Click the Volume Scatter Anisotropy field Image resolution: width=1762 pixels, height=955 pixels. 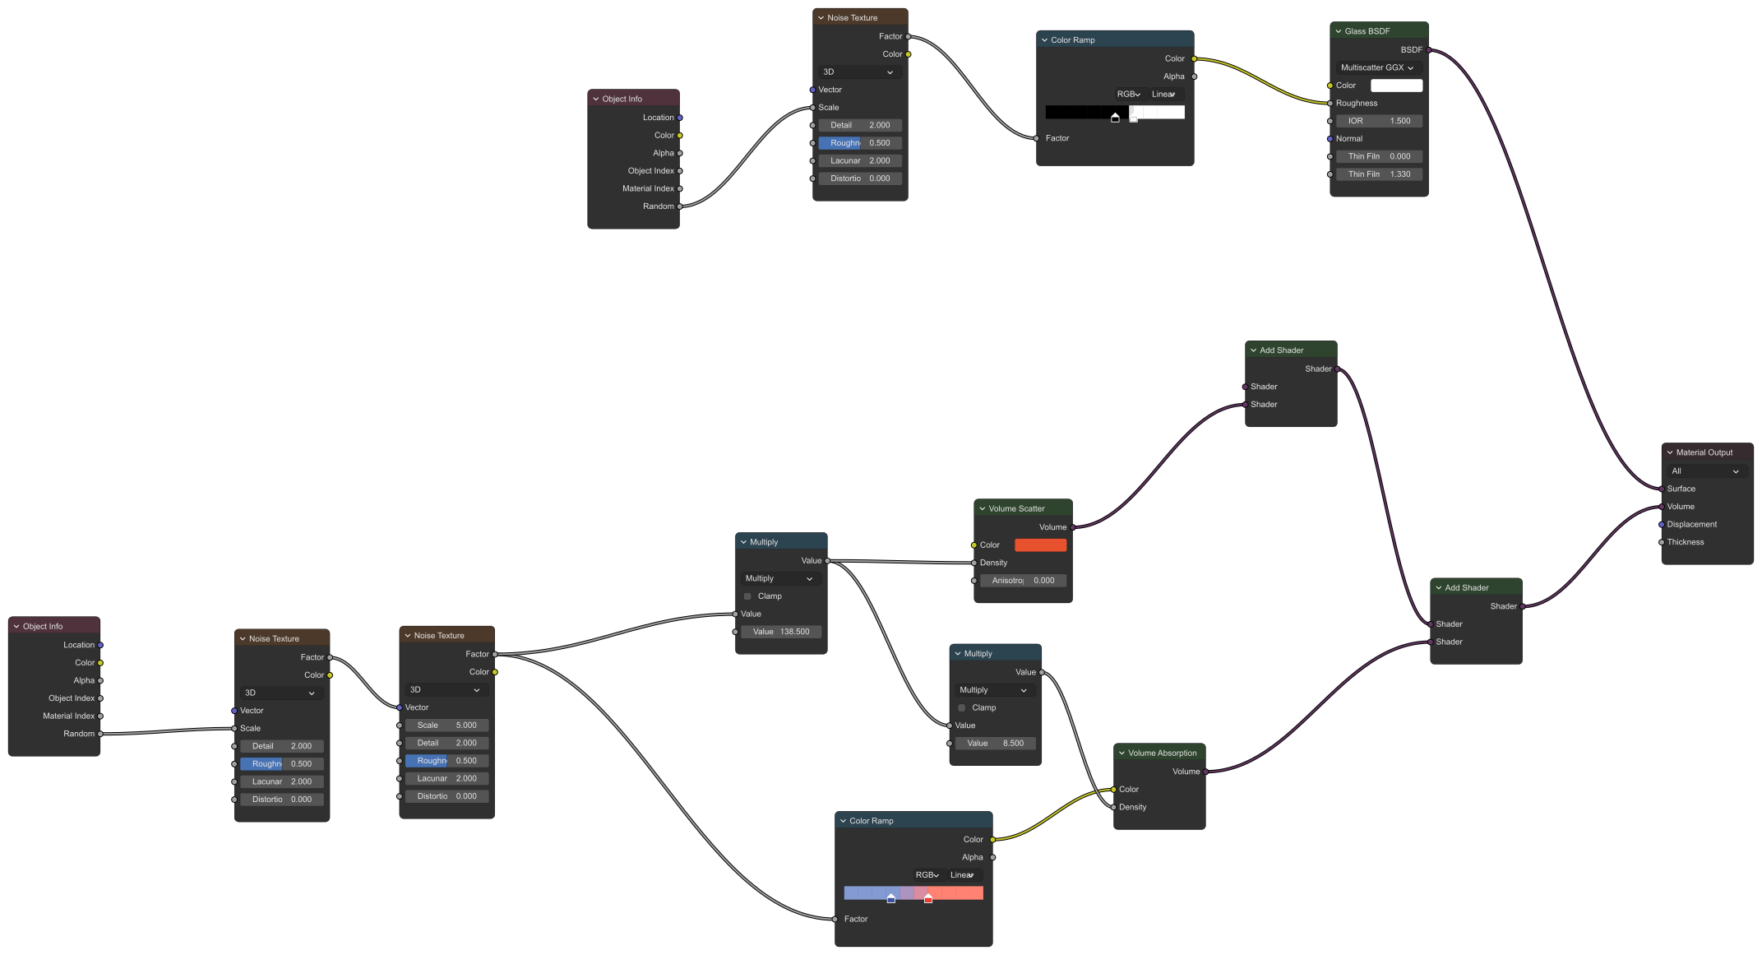(x=1023, y=581)
